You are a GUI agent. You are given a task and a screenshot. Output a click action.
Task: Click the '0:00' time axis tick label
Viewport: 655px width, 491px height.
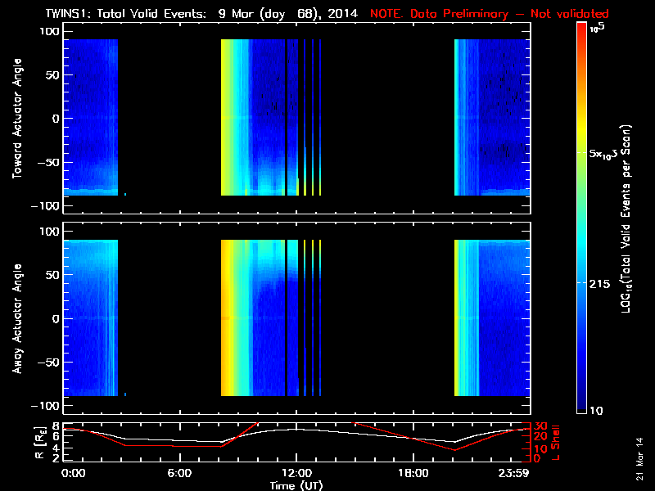(x=74, y=473)
